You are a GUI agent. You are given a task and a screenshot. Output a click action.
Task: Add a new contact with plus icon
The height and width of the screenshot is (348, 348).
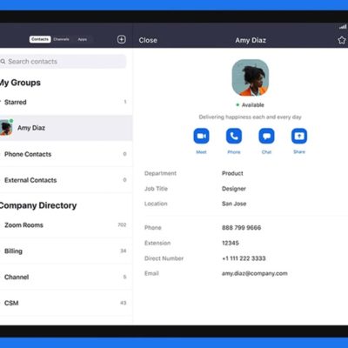pos(122,39)
